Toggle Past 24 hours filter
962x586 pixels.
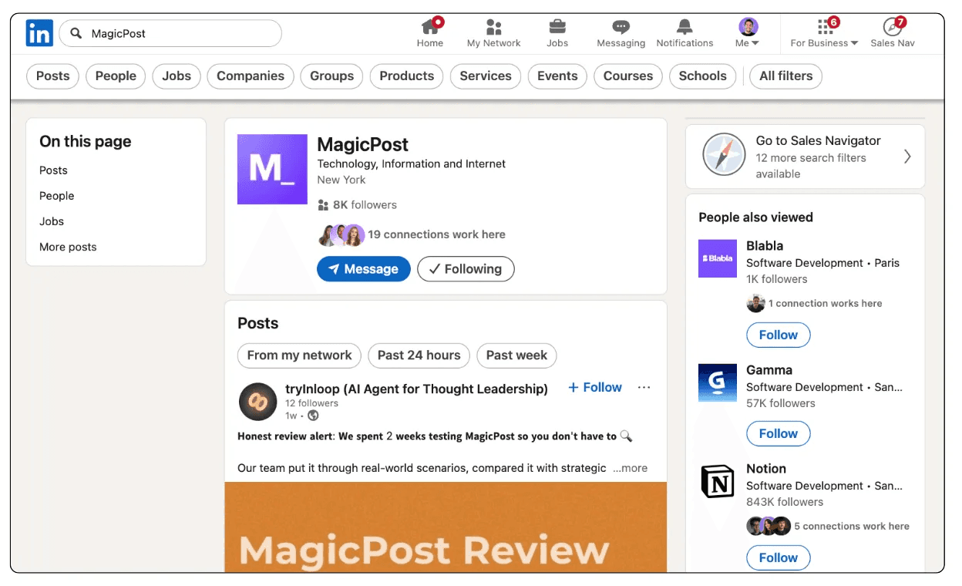(x=419, y=355)
